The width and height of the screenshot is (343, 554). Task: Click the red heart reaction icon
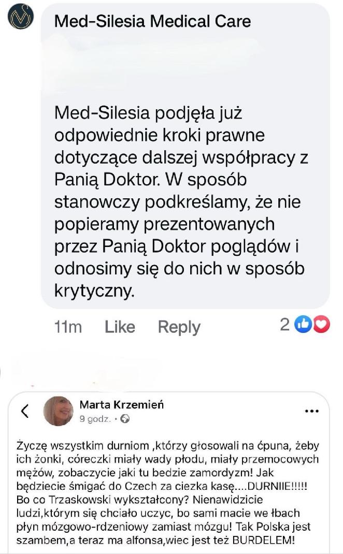[x=321, y=324]
